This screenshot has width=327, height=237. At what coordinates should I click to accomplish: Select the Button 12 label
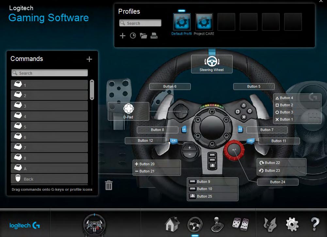pyautogui.click(x=145, y=141)
